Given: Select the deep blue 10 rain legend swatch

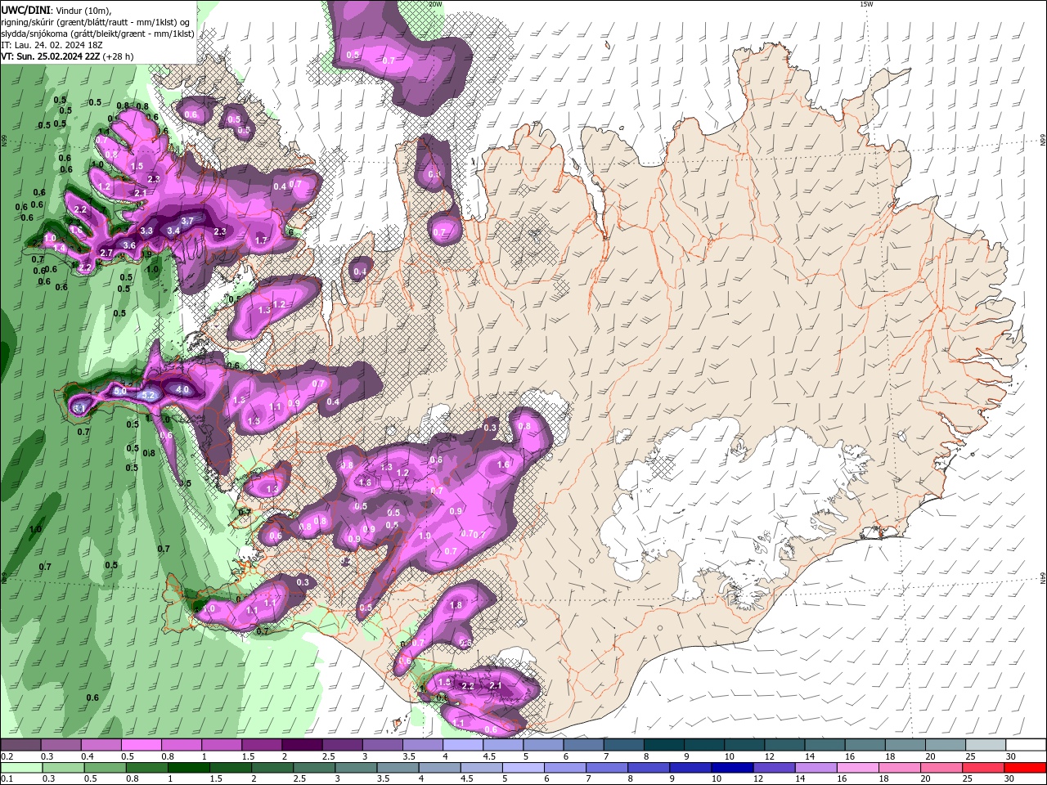Looking at the screenshot, I should coord(731,768).
